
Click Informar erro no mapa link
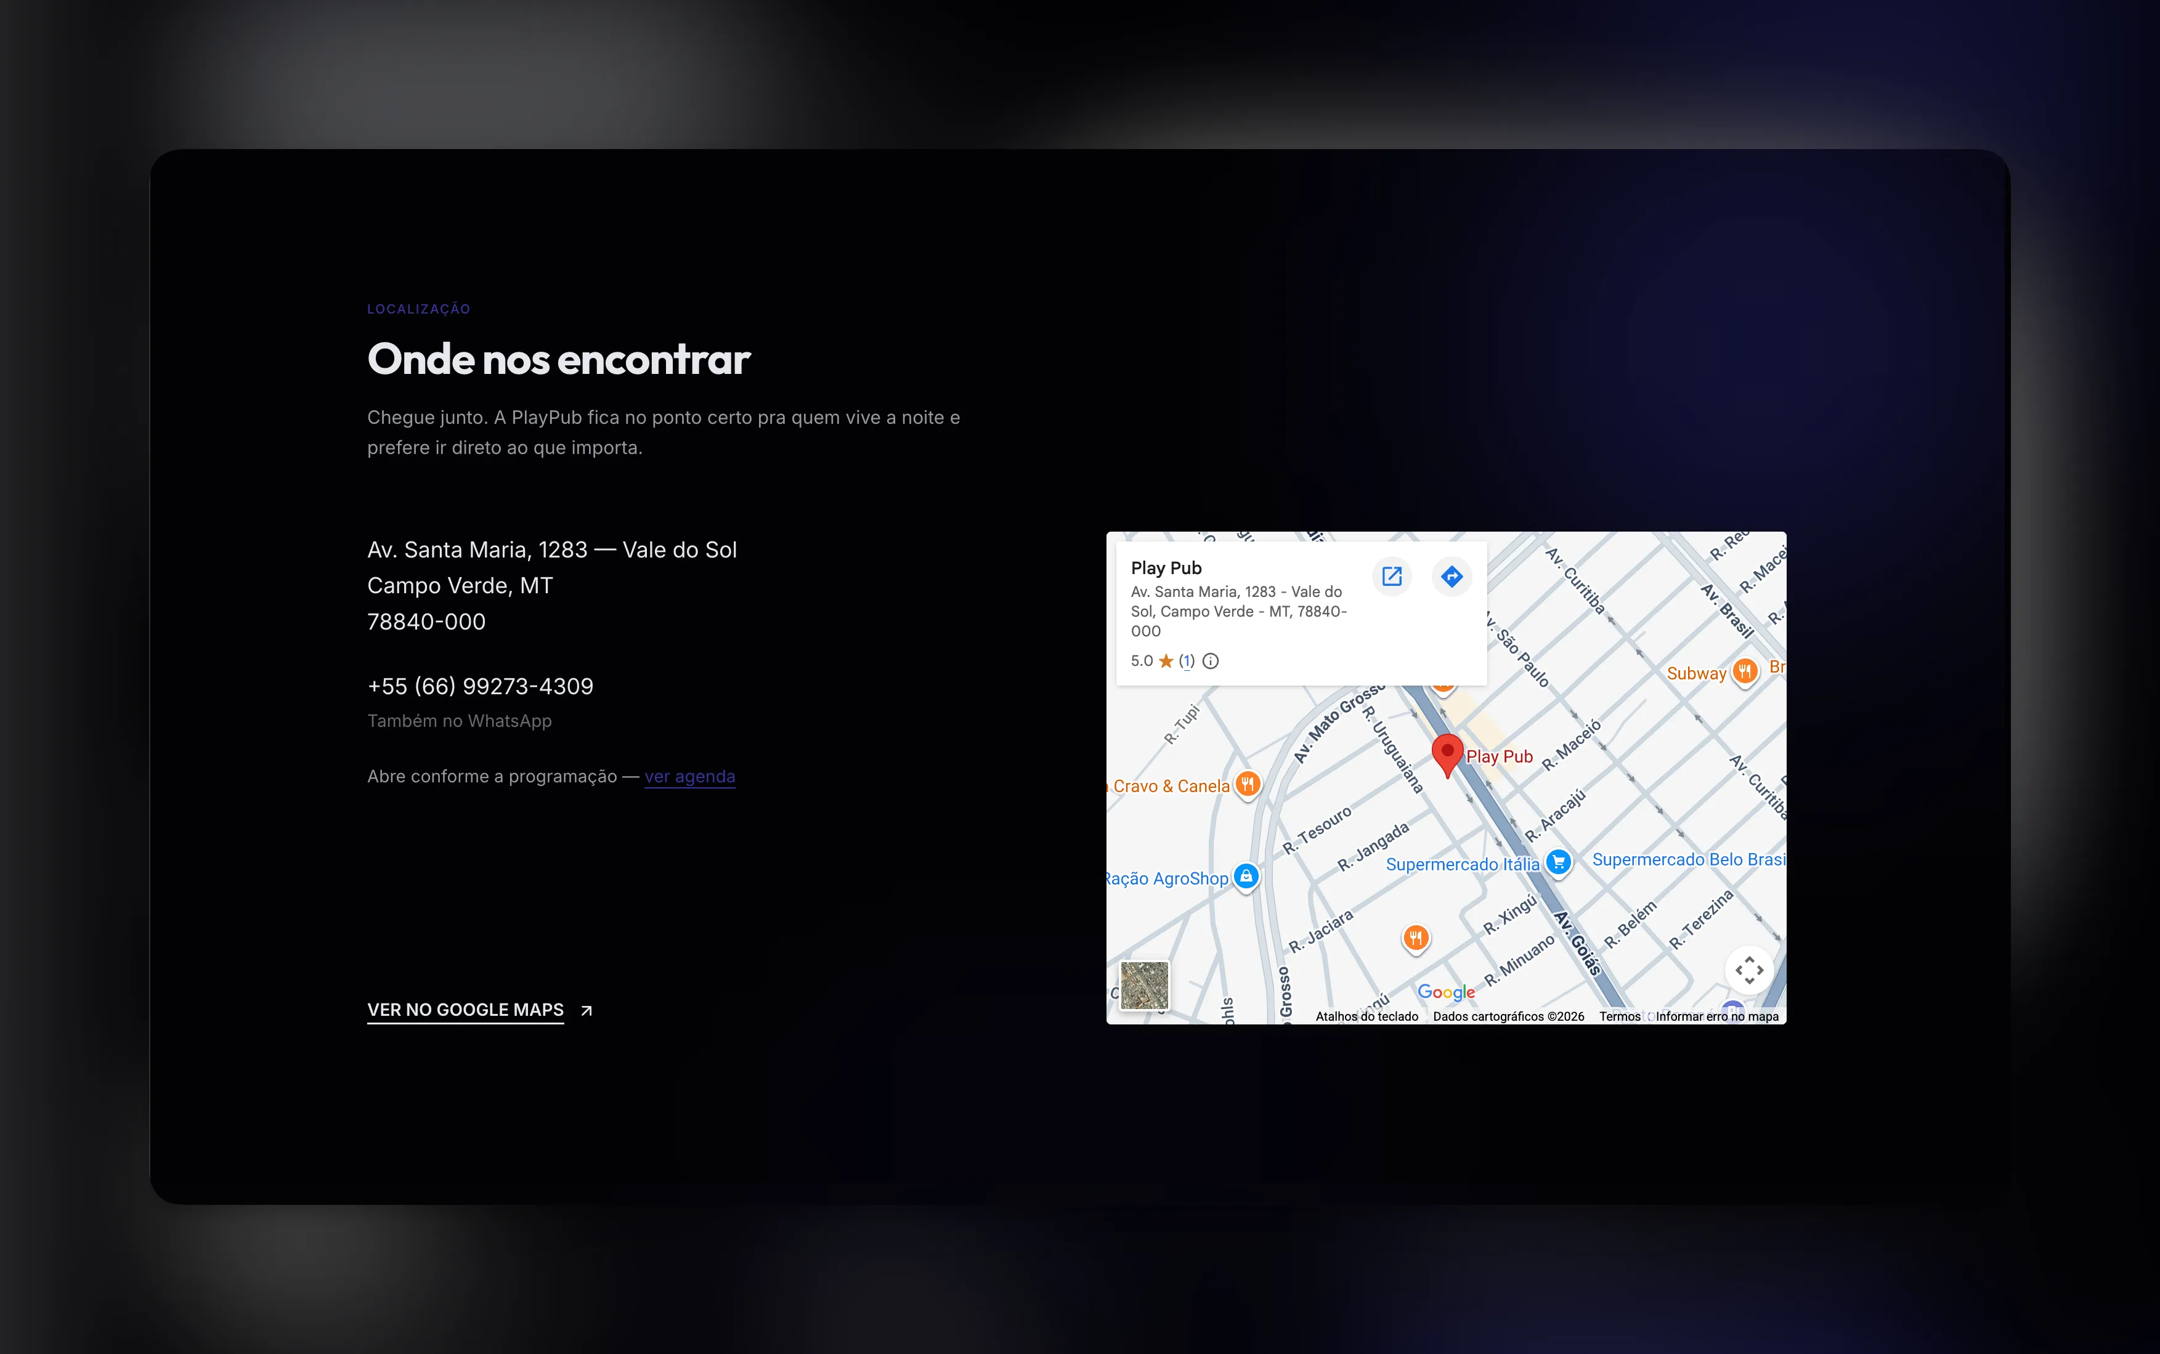pyautogui.click(x=1716, y=1016)
